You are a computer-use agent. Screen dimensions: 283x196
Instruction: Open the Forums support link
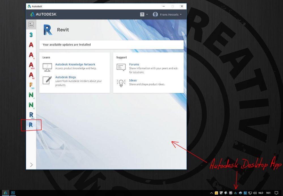(134, 64)
